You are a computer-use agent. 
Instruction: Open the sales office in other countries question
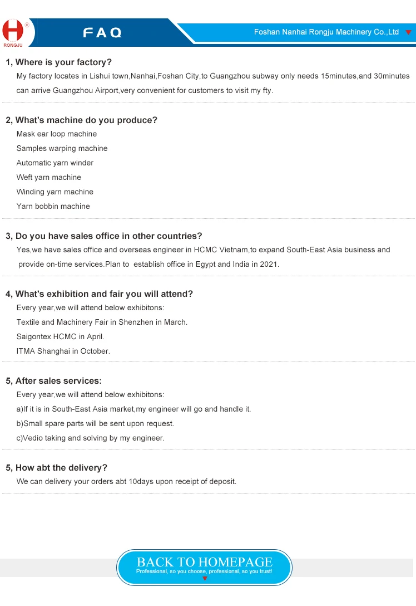(104, 236)
